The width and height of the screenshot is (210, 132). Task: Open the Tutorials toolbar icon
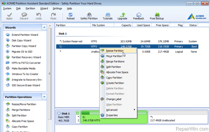(x=107, y=16)
